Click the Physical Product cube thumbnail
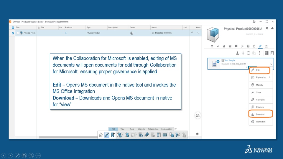 pyautogui.click(x=213, y=35)
